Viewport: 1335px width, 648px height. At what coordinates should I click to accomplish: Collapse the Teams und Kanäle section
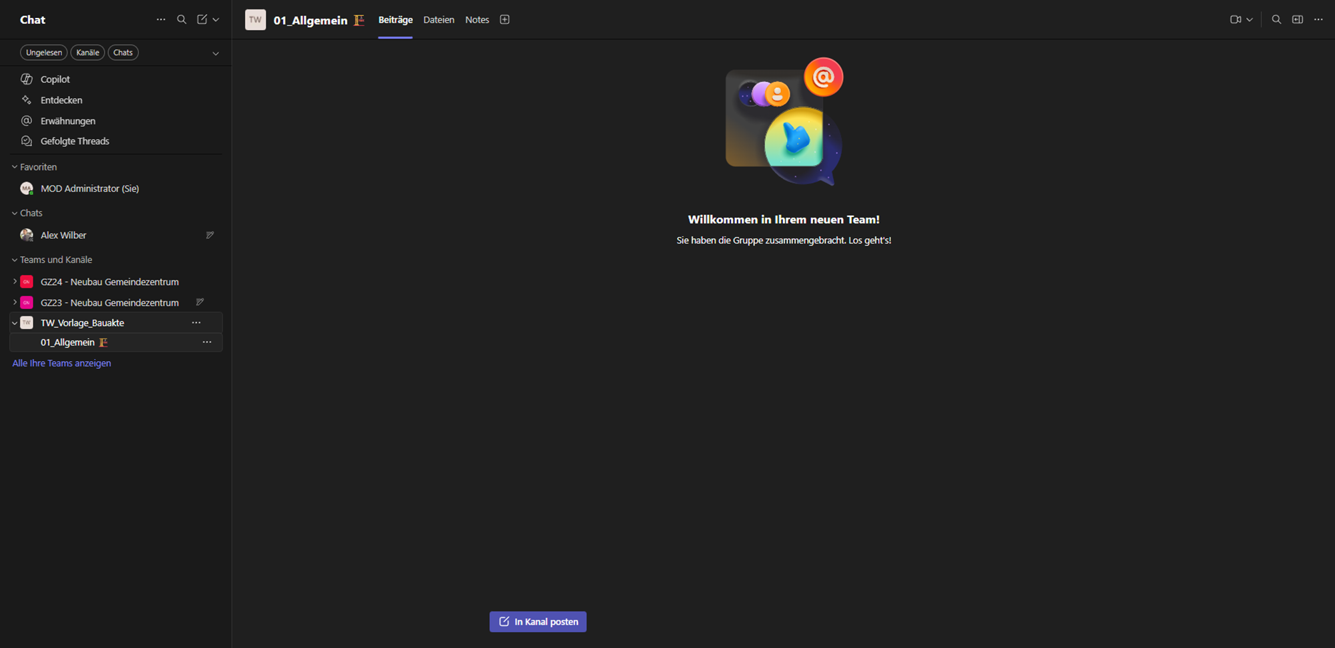15,260
